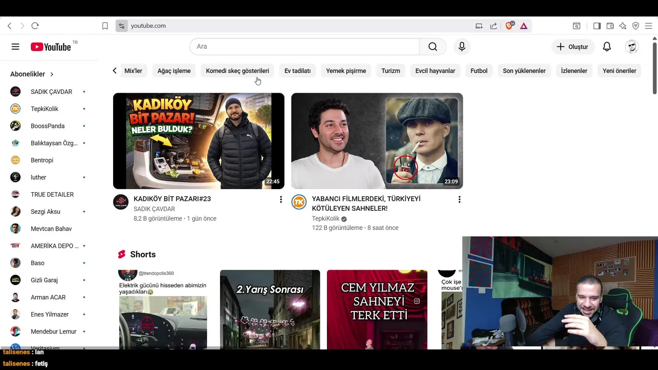Open KADIKÖY BİT PAZARI#23 title link

[172, 199]
